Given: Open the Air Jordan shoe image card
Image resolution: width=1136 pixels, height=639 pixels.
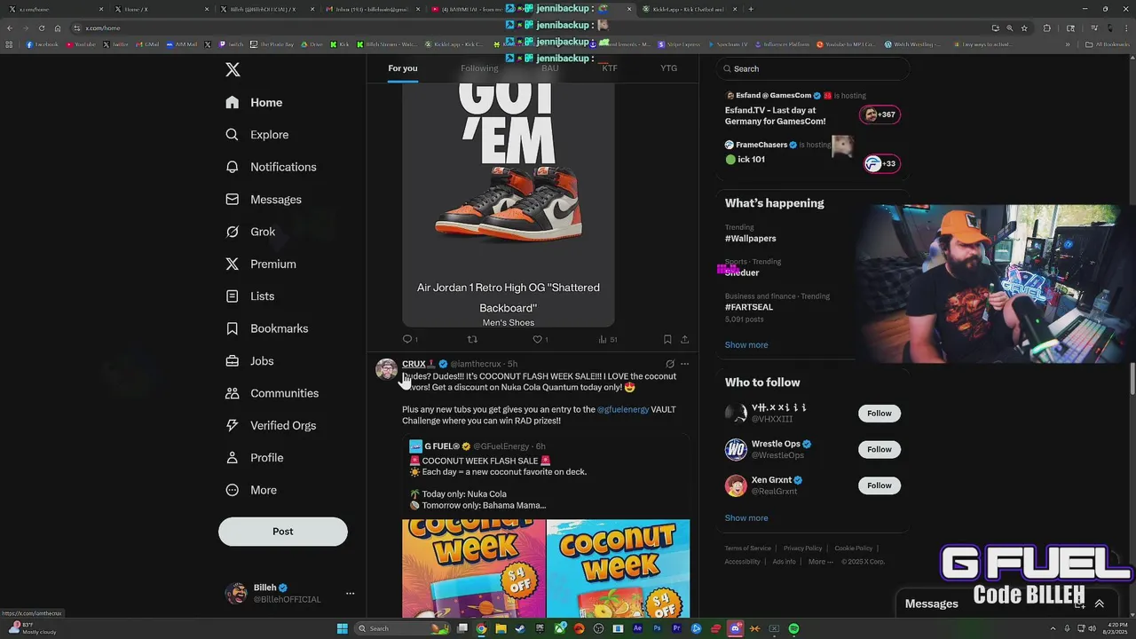Looking at the screenshot, I should pos(509,206).
